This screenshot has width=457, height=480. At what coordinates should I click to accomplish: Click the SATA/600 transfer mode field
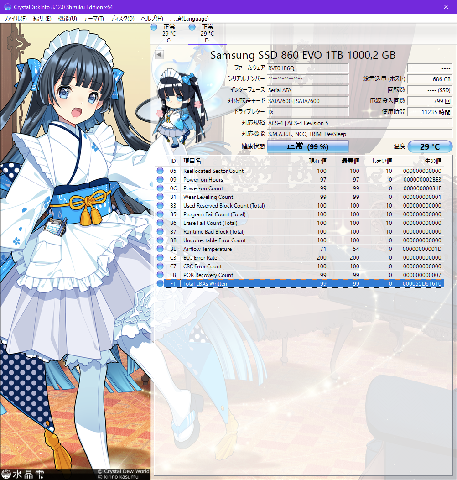click(x=307, y=101)
